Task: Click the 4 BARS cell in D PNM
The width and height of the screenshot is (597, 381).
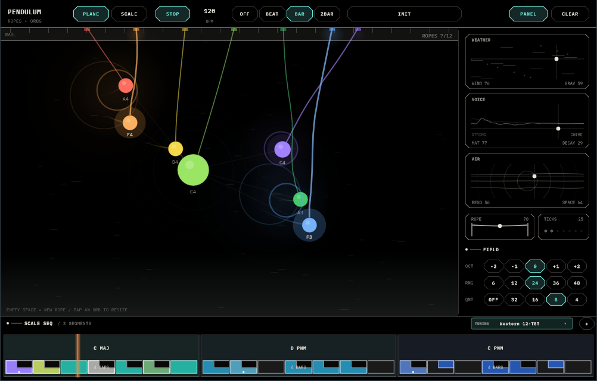Action: 298,367
